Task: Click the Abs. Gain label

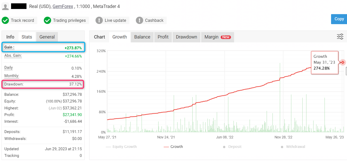Action: click(13, 55)
